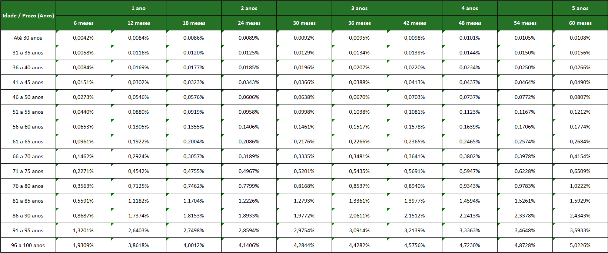Screen dimensions: 608x253
Task: Click the cell showing 0,1038%
Action: [x=359, y=112]
